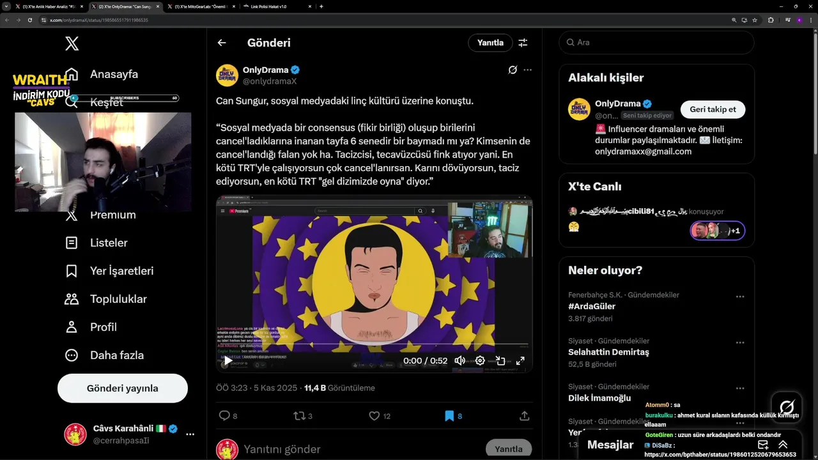Open @onlydramaX handle link
This screenshot has height=460, width=818.
point(270,81)
